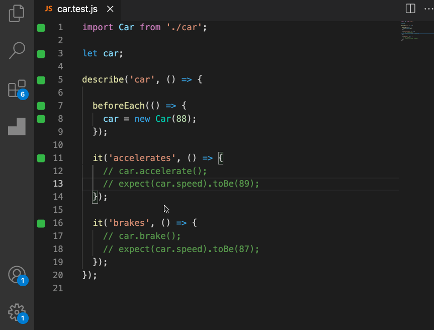
Task: Click the green coverage marker on line 16
Action: tap(41, 223)
